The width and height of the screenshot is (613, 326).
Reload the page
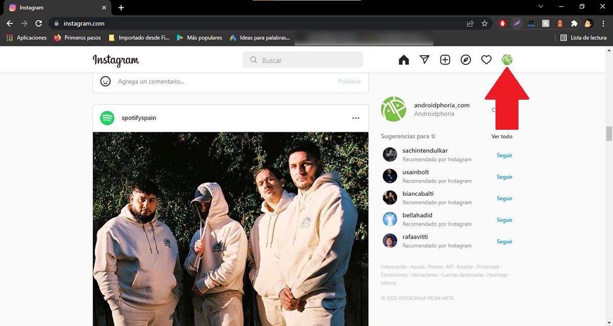coord(38,24)
